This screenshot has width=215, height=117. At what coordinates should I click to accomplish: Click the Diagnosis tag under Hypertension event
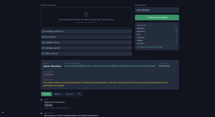(48, 105)
